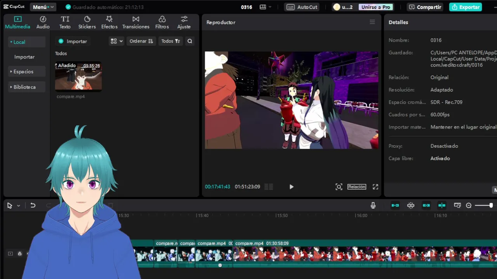This screenshot has width=497, height=279.
Task: Open the Texto tab
Action: coord(65,22)
